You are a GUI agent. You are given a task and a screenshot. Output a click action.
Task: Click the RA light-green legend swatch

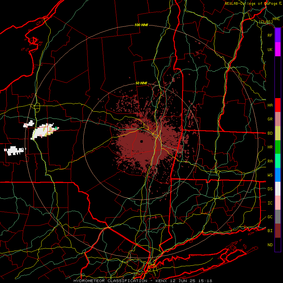tap(278, 161)
